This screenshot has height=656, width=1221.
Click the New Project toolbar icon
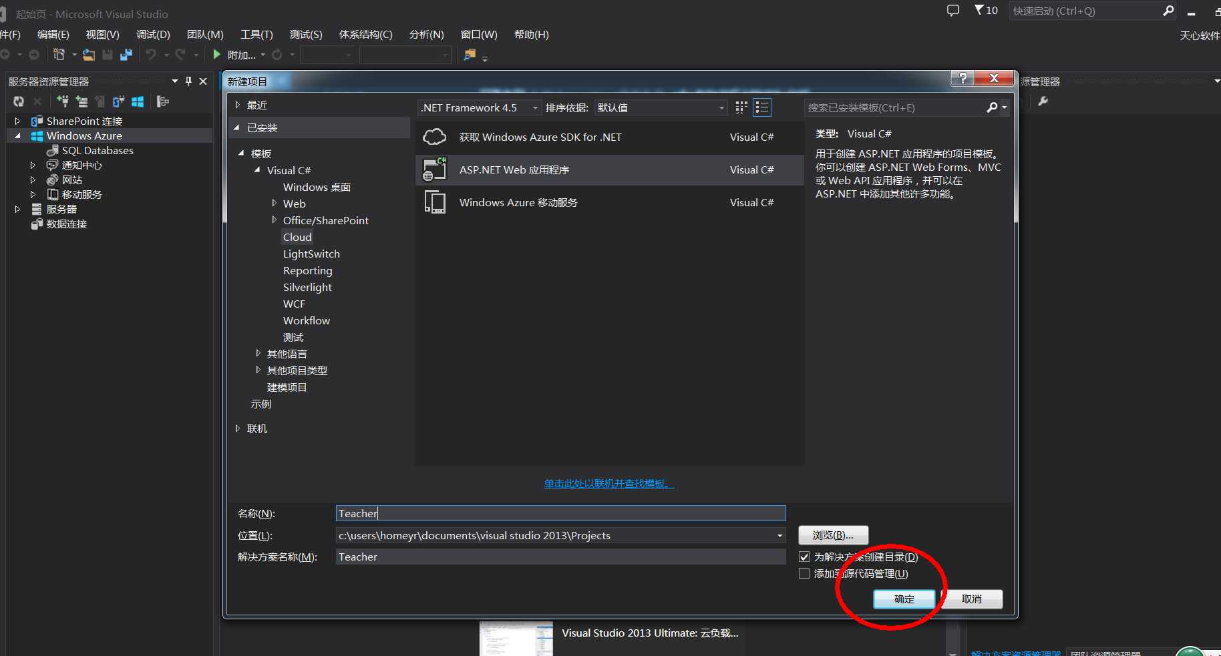point(59,55)
